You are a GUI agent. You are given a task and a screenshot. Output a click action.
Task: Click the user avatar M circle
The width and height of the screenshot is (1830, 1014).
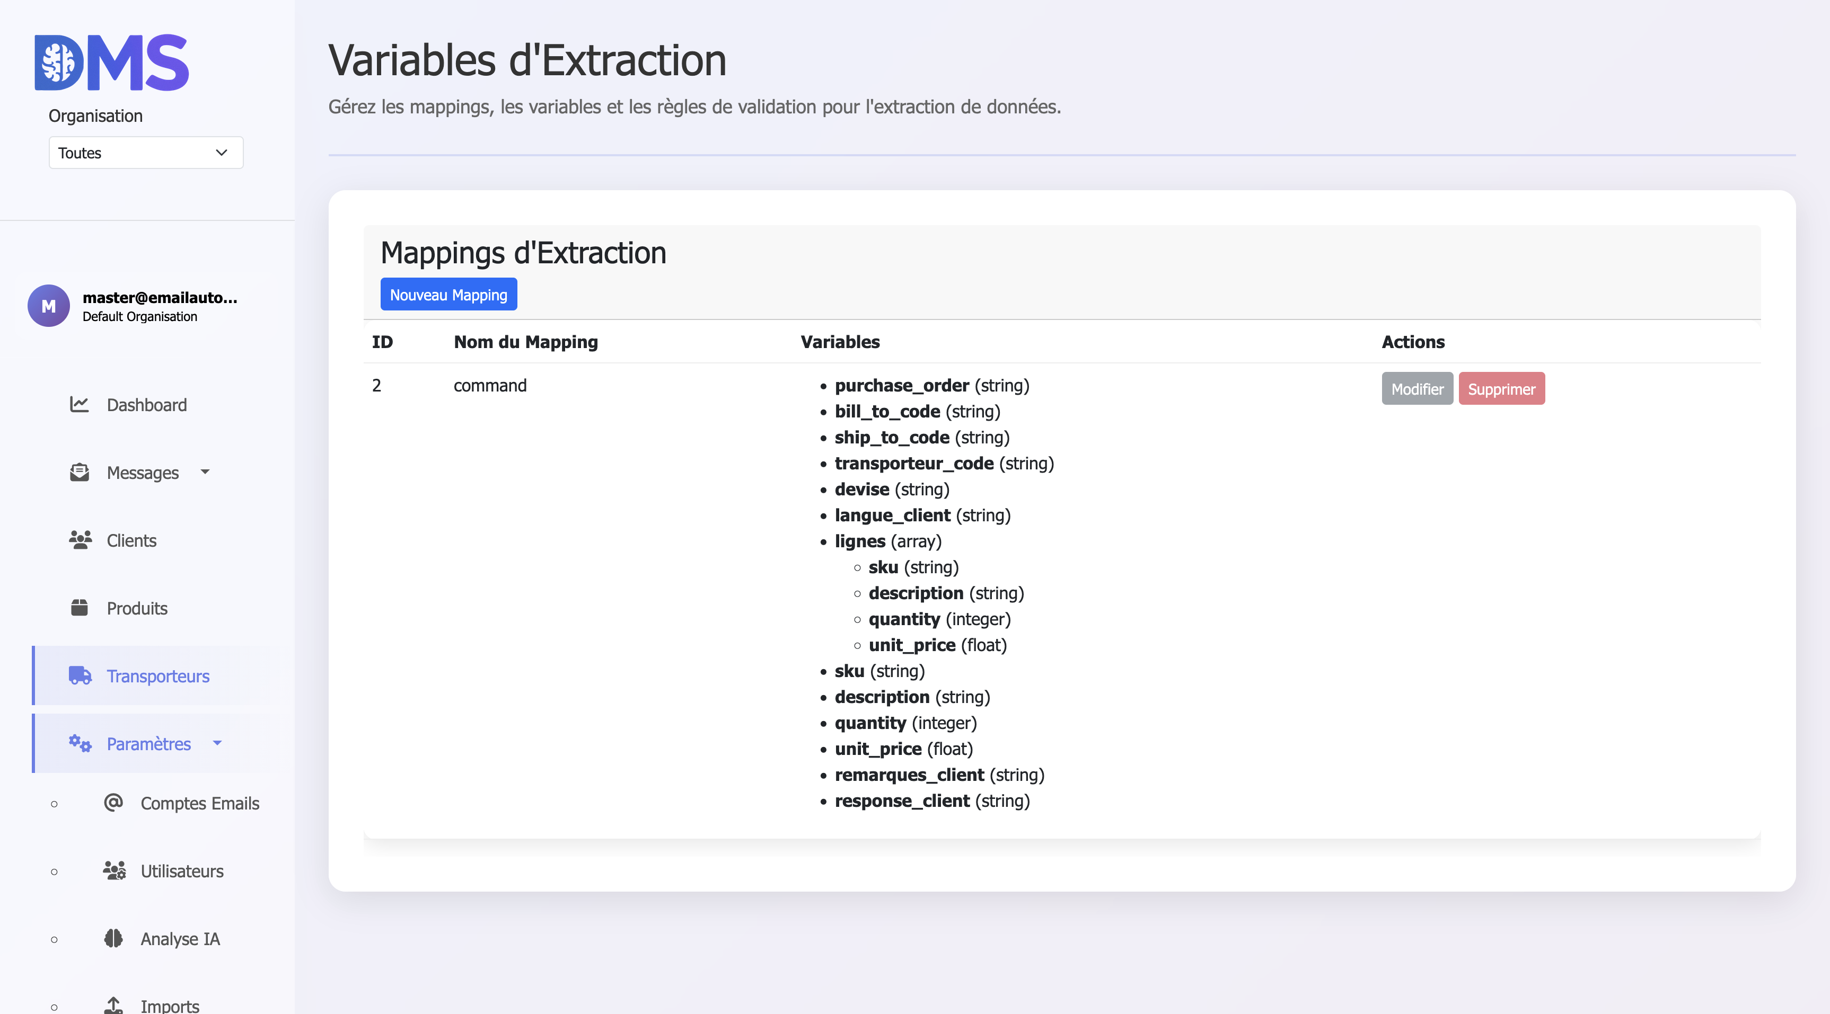click(48, 306)
